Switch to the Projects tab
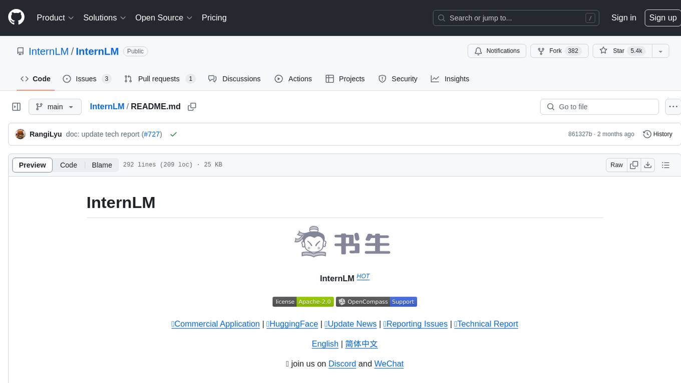The height and width of the screenshot is (383, 681). (345, 79)
